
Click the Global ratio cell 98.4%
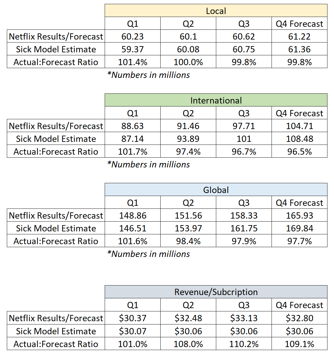[x=188, y=241]
